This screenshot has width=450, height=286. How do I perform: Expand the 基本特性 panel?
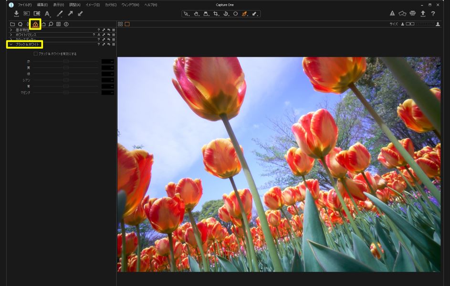[11, 30]
